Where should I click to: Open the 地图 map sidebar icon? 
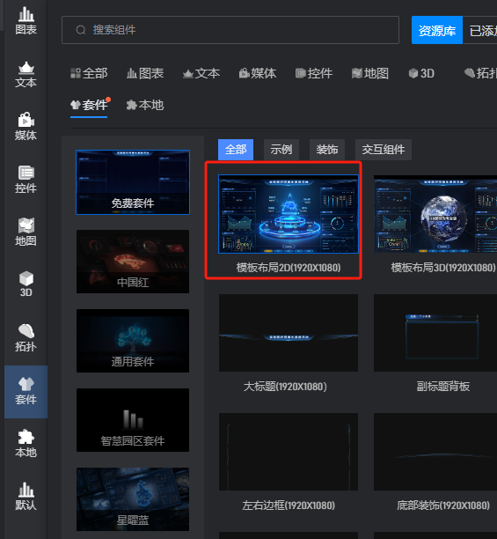tap(26, 233)
